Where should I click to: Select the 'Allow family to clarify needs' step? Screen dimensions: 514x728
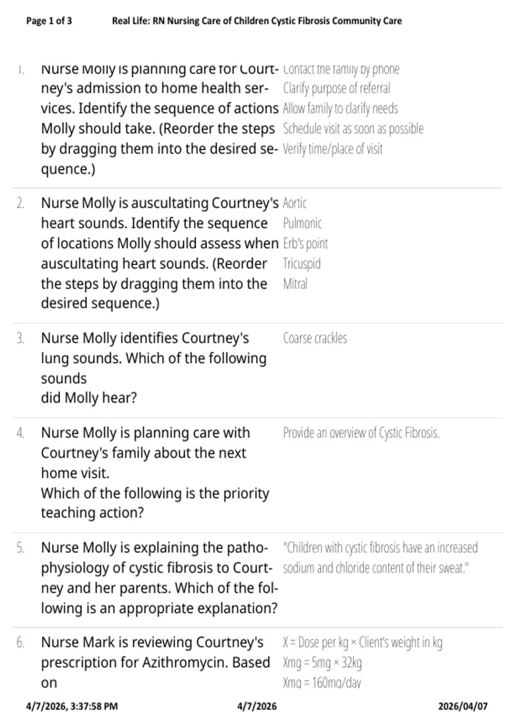341,108
